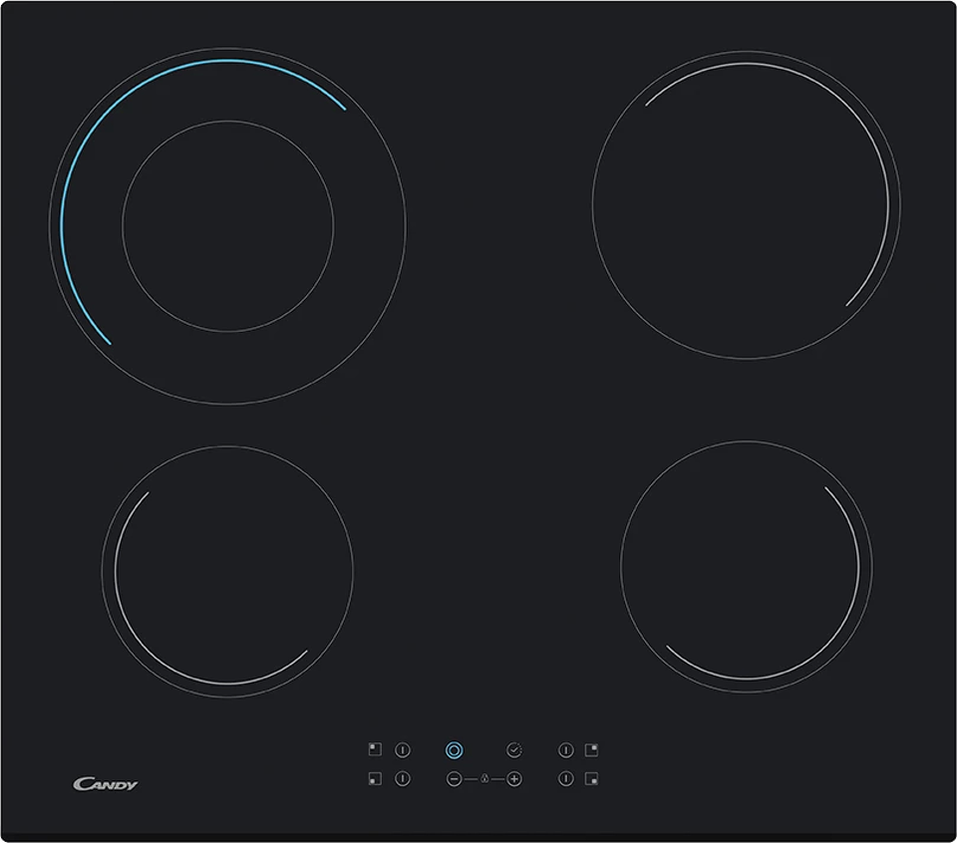Click the center of the bottom-left burner

(x=227, y=571)
